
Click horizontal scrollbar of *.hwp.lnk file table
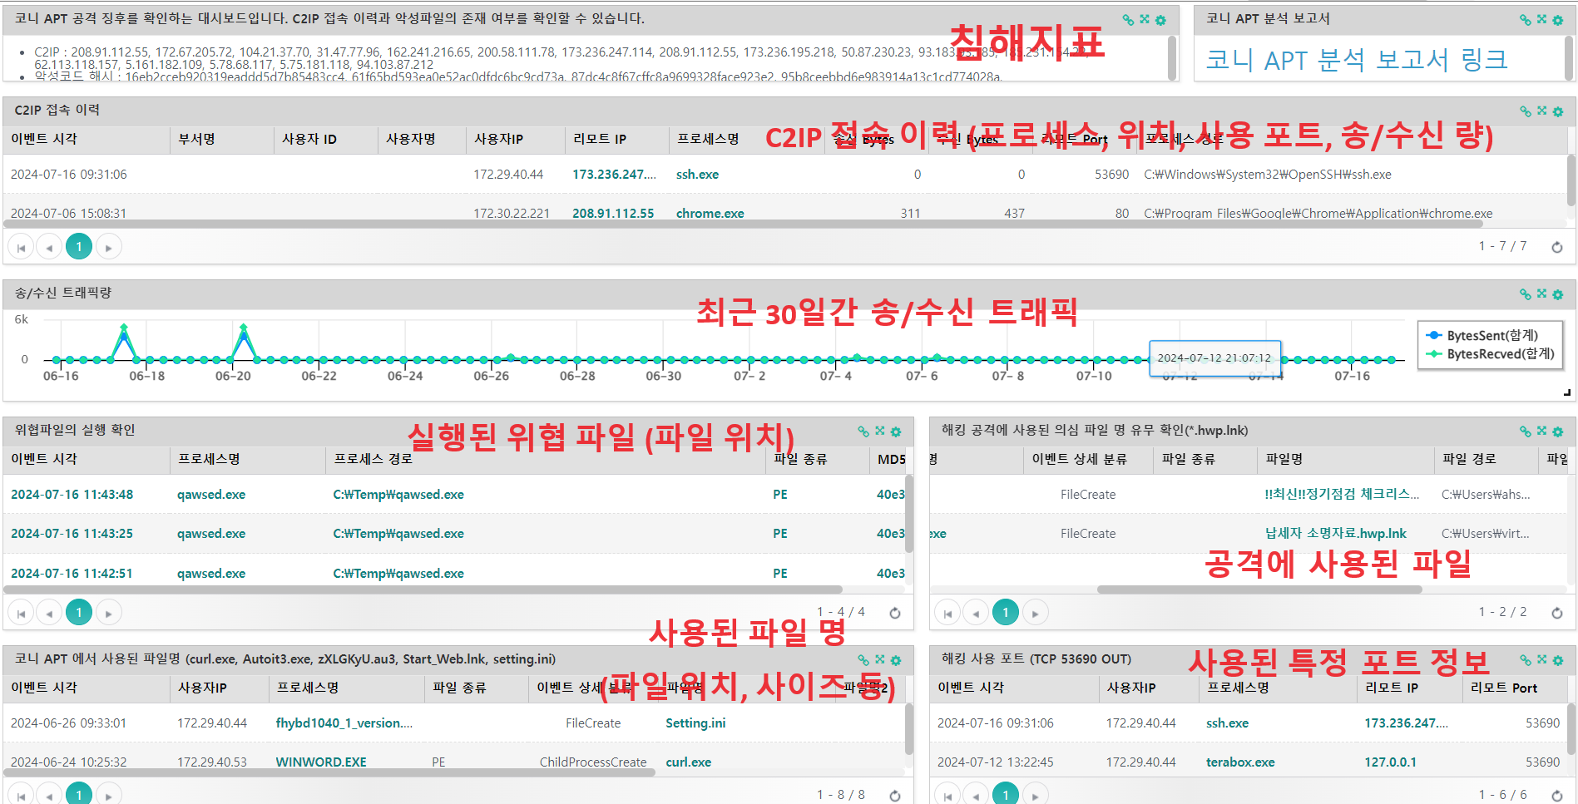coord(1259,589)
